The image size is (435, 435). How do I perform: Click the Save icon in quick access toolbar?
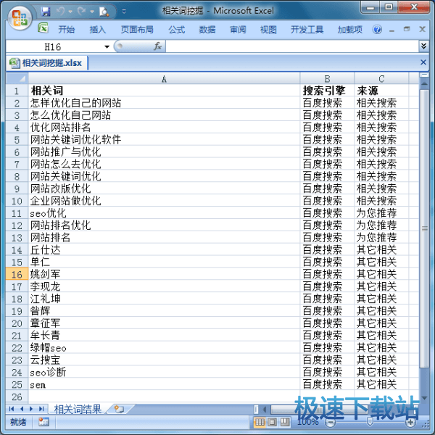(46, 12)
